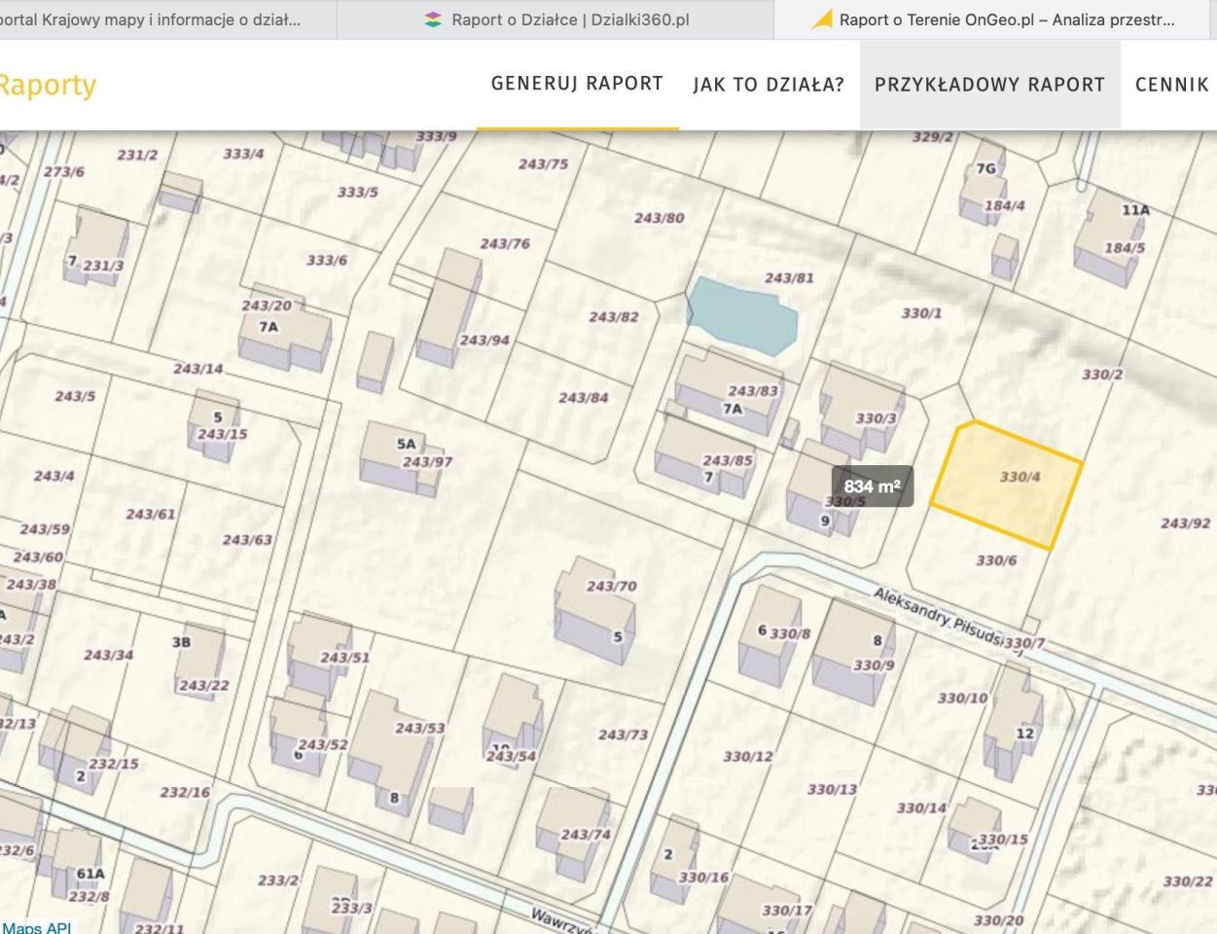Viewport: 1217px width, 934px height.
Task: Open the Maps API link
Action: 37,927
